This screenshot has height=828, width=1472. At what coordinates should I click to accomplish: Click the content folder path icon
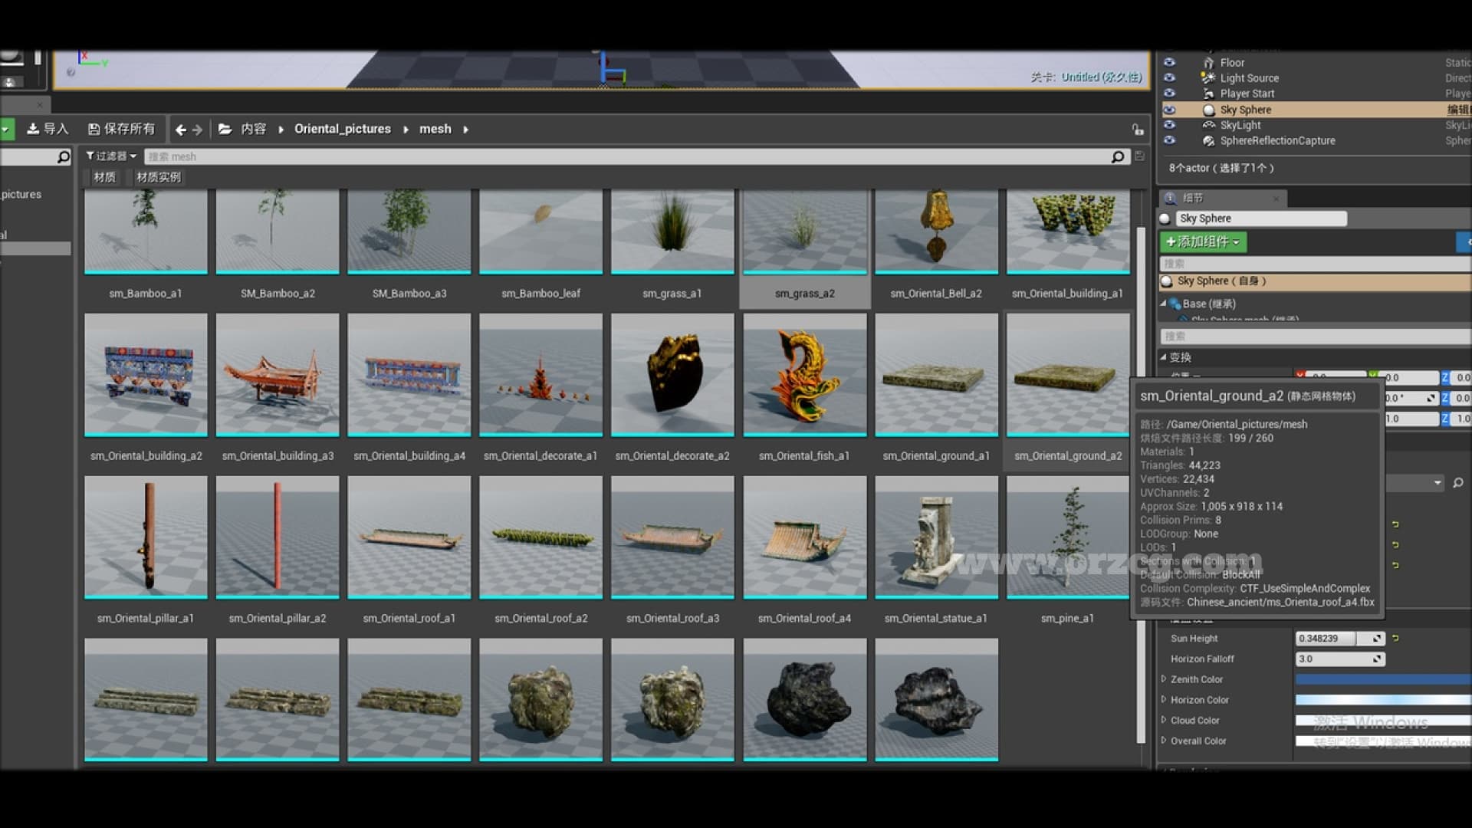click(x=225, y=129)
